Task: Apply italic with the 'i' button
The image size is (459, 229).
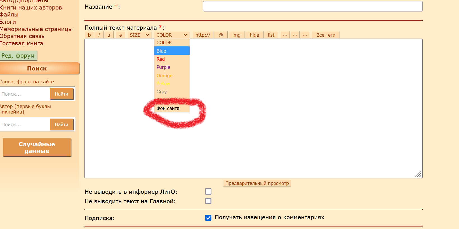Action: (x=99, y=35)
